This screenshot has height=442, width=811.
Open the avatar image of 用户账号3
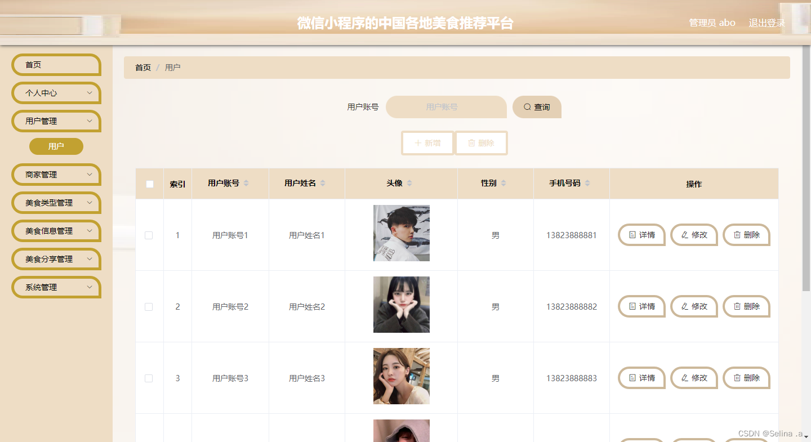(402, 376)
